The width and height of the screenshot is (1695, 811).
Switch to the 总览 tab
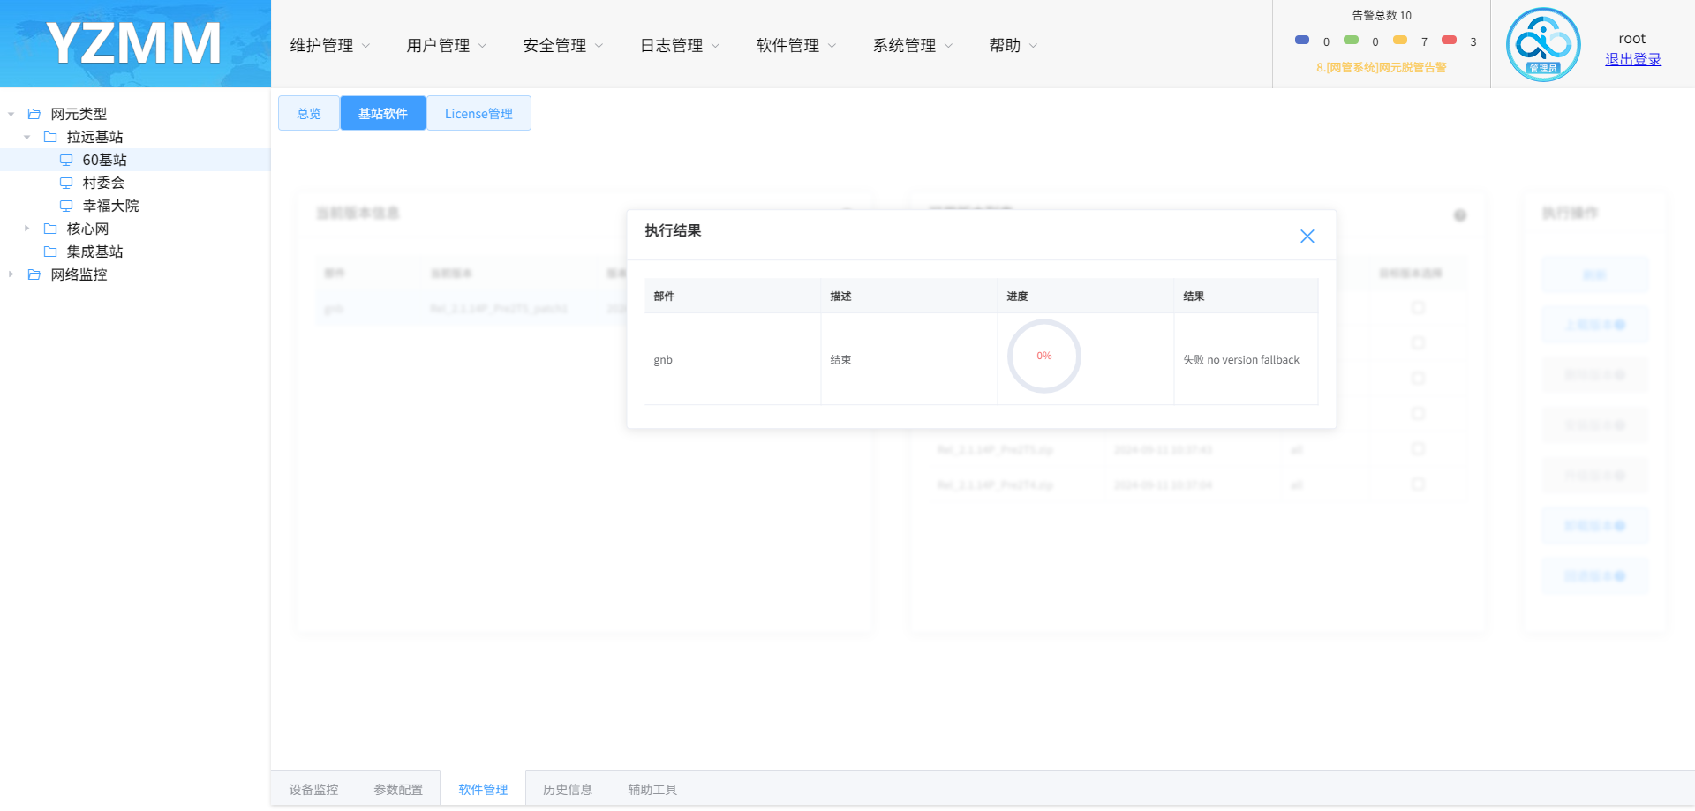[x=309, y=113]
